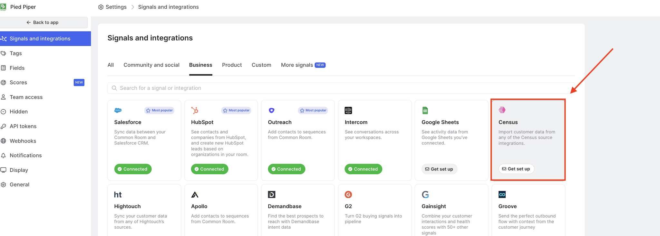Click the API tokens key icon
Viewport: 660px width, 236px height.
(4, 126)
